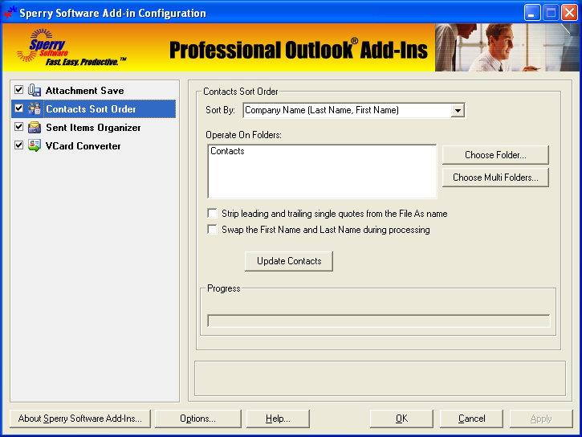Image resolution: width=582 pixels, height=437 pixels.
Task: Select Contacts Sort Order list entry
Action: pyautogui.click(x=91, y=108)
